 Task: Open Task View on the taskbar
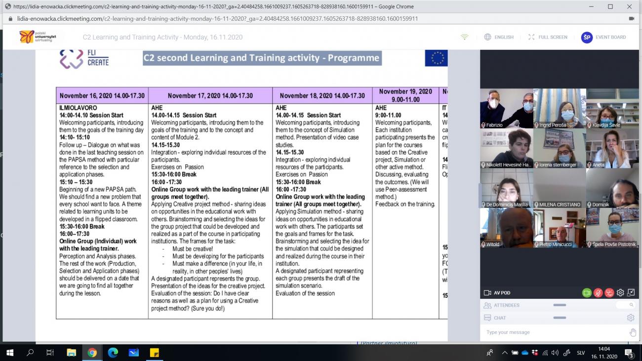click(50, 353)
